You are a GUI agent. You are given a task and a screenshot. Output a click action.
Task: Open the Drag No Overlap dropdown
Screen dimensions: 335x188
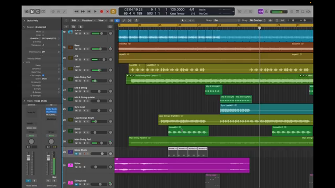pyautogui.click(x=257, y=20)
